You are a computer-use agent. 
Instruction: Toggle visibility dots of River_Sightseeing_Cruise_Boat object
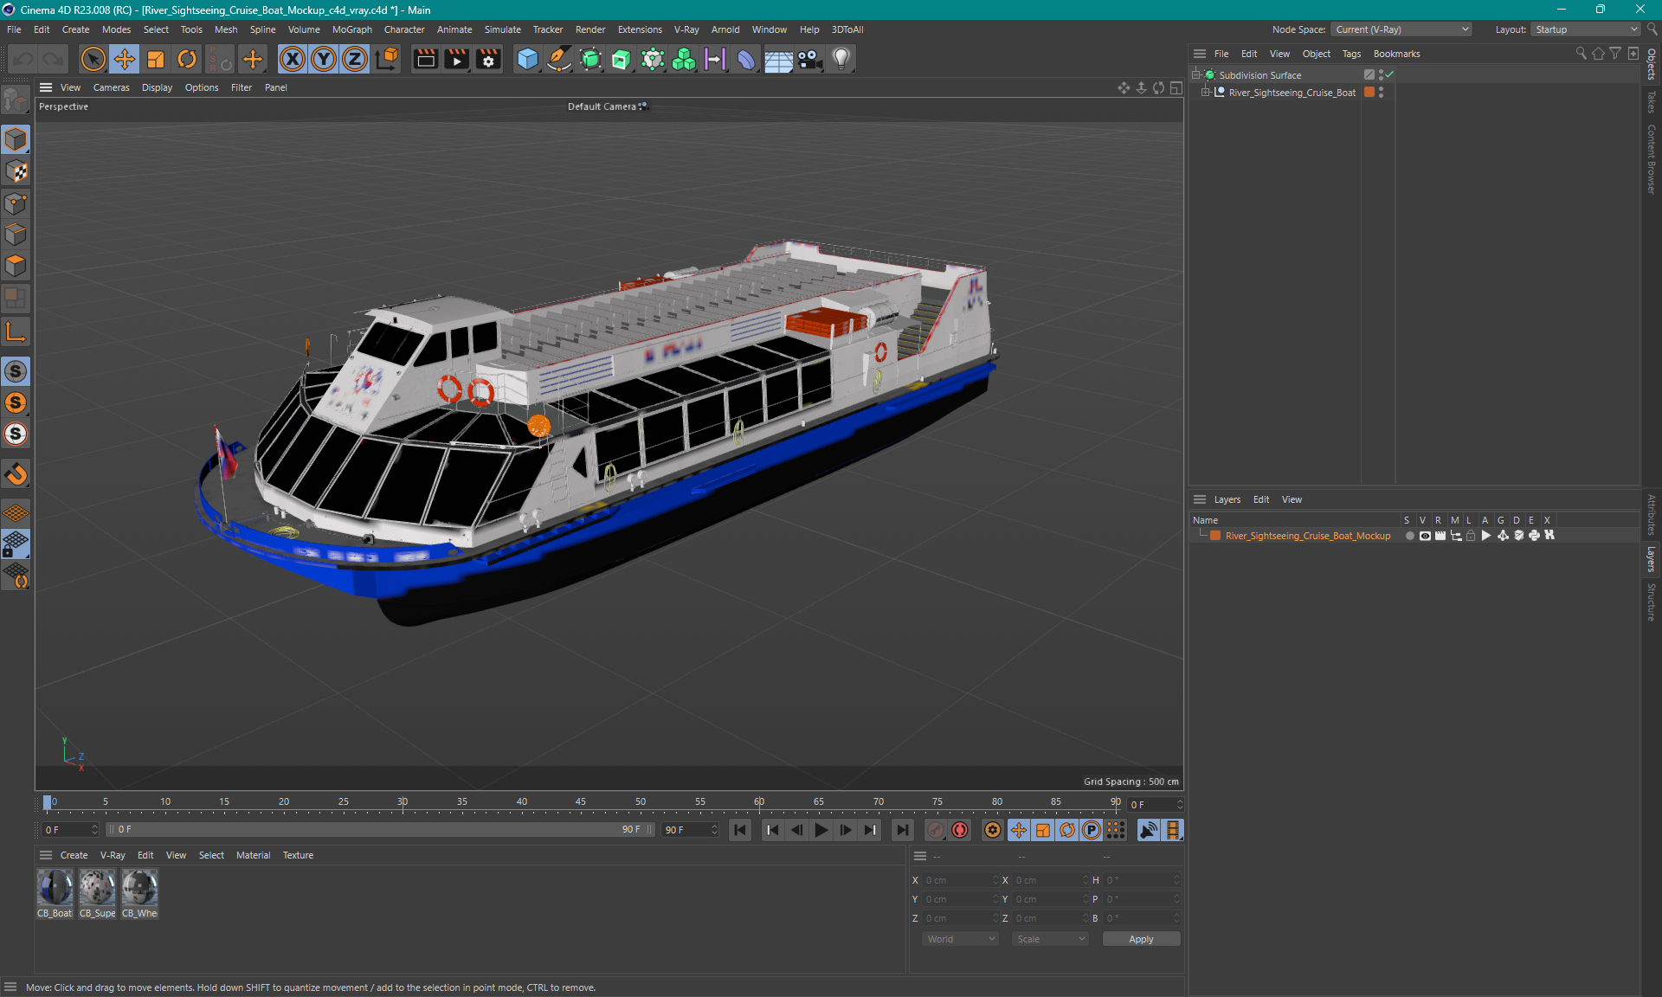pos(1381,93)
